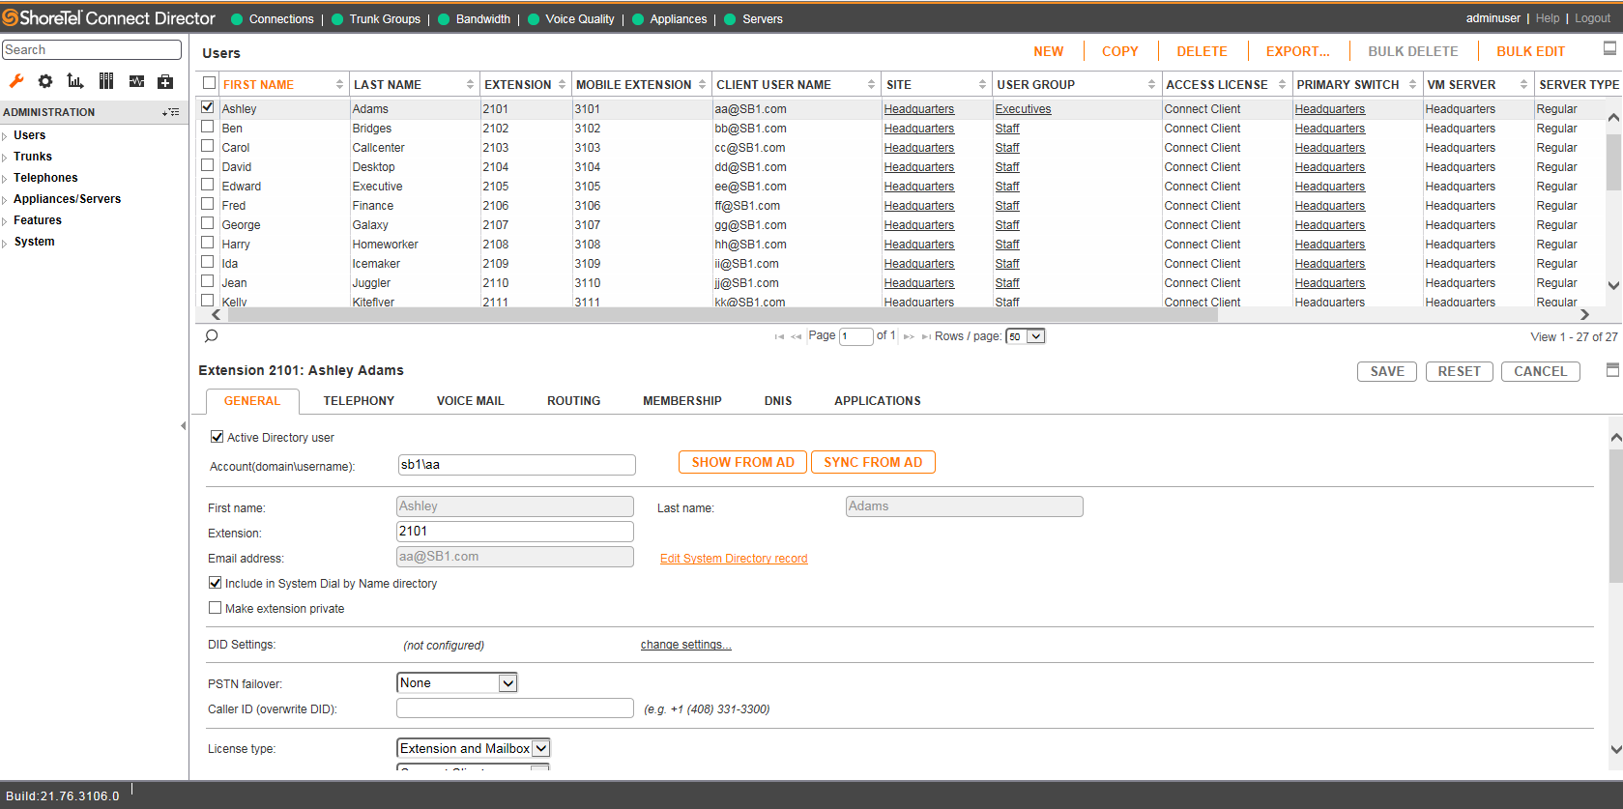The height and width of the screenshot is (809, 1623).
Task: Click the expand-all icon beside ADMINISTRATION
Action: [171, 112]
